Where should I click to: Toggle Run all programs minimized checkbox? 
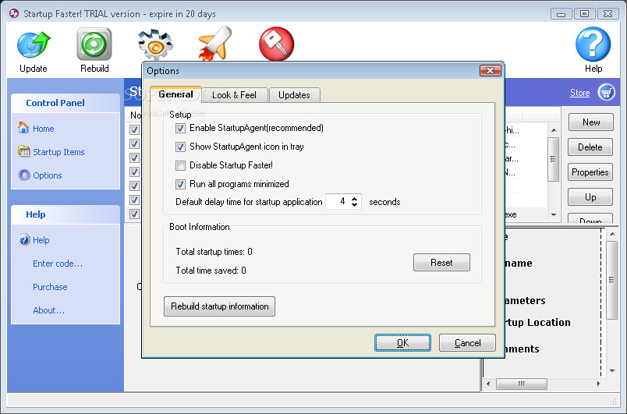tap(180, 184)
